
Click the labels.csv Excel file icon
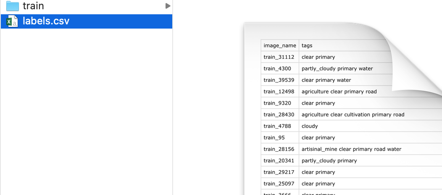point(13,21)
